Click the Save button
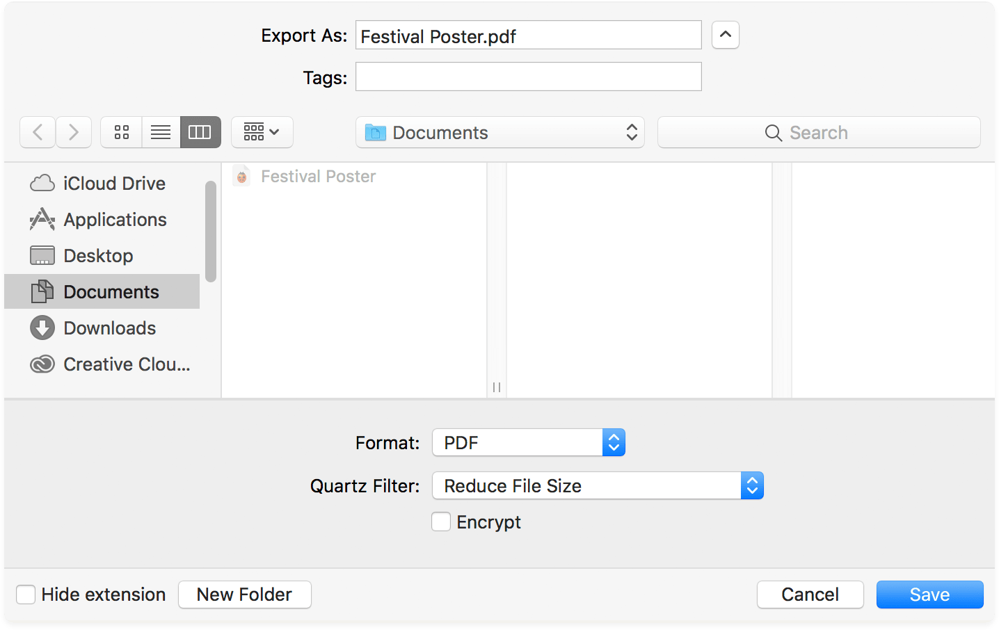 (x=930, y=595)
